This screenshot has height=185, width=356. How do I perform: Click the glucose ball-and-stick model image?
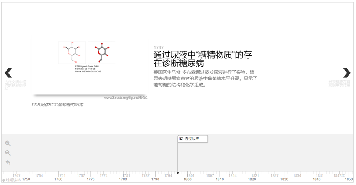point(101,53)
